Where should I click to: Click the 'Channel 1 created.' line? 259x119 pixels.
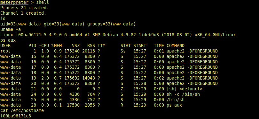(23, 13)
